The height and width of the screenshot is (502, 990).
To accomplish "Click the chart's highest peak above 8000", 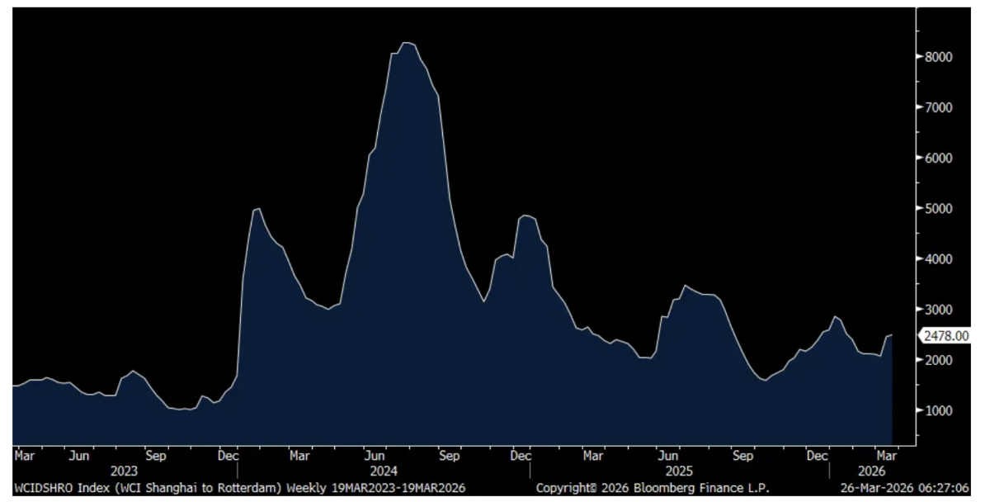I will click(407, 43).
